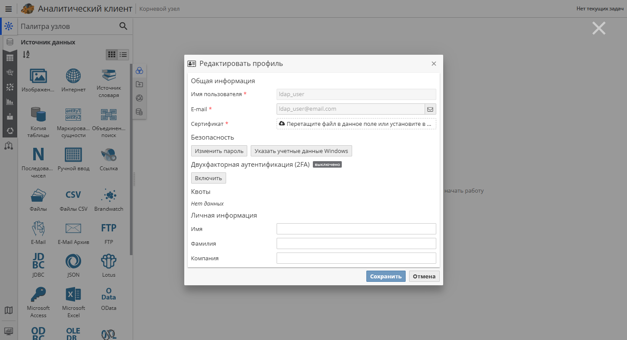Click Изменить пароль button
627x340 pixels.
coord(219,151)
